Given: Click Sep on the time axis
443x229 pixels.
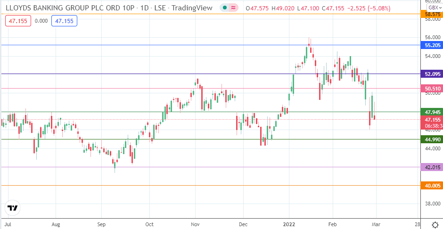Looking at the screenshot, I should (101, 224).
